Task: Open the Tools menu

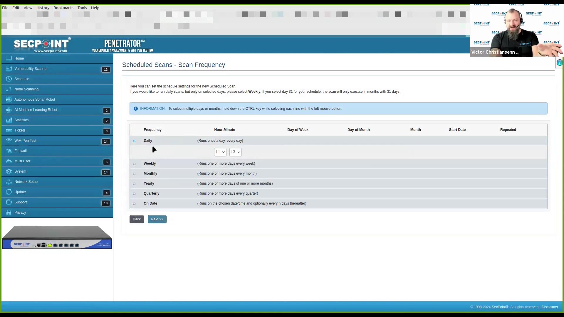Action: coord(82,8)
